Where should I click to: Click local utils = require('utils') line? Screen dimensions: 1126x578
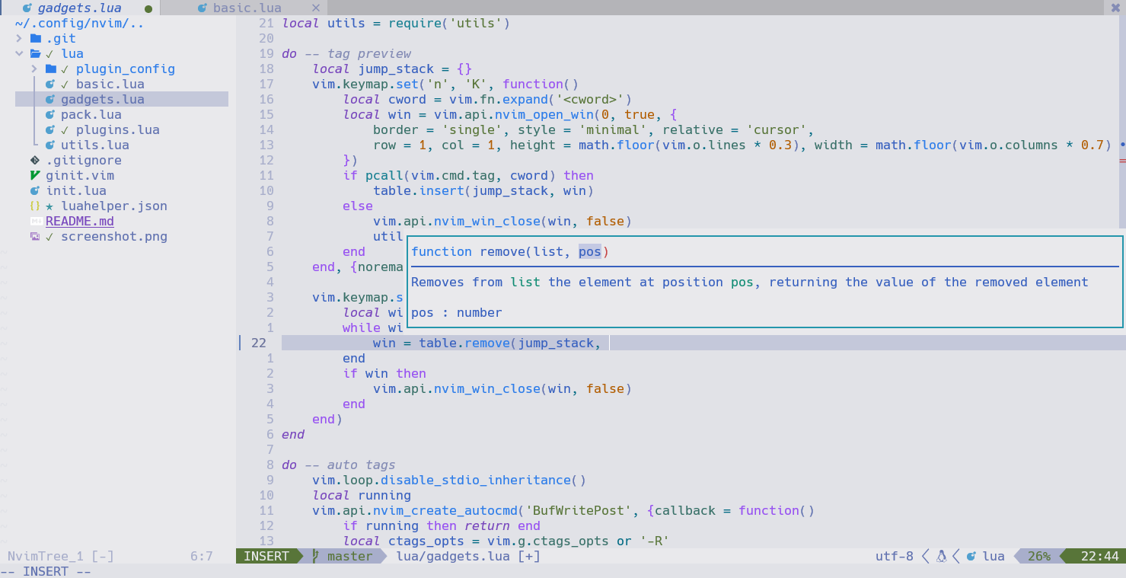[x=396, y=23]
